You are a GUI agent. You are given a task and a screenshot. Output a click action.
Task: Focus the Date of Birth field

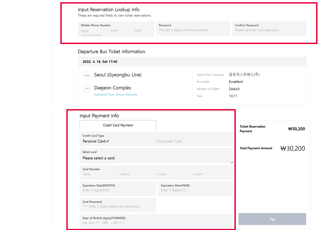156,221
